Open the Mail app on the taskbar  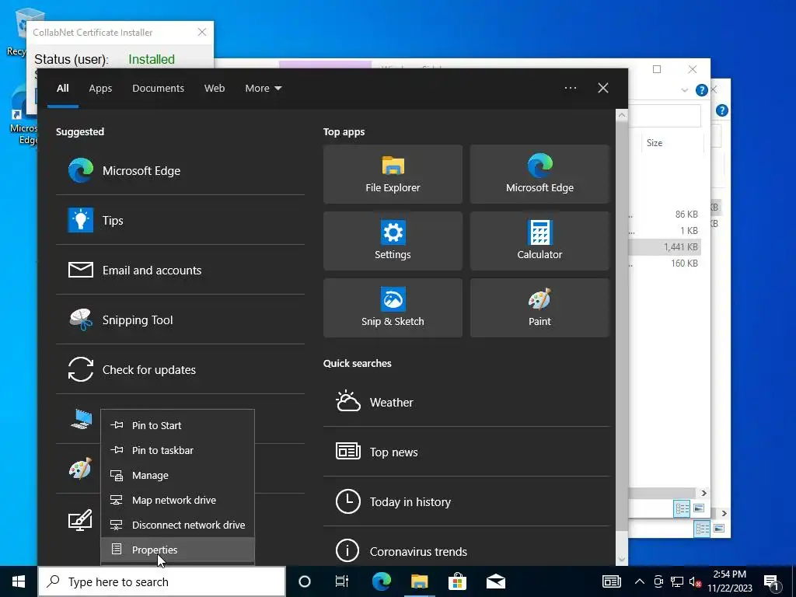click(495, 581)
